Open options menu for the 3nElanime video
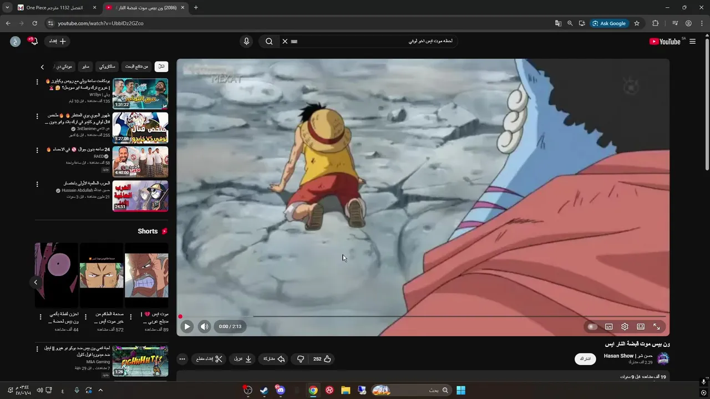The image size is (710, 399). tap(38, 116)
